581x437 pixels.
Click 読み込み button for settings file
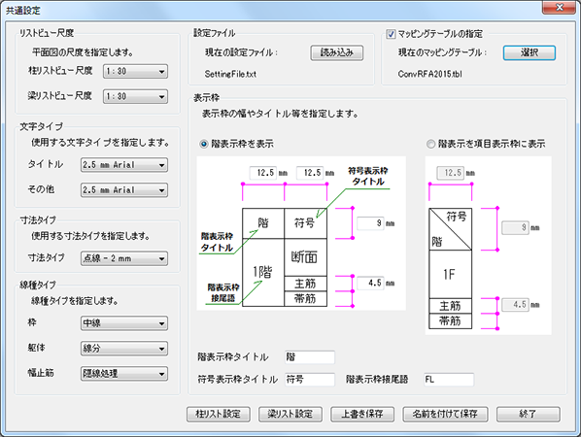337,52
